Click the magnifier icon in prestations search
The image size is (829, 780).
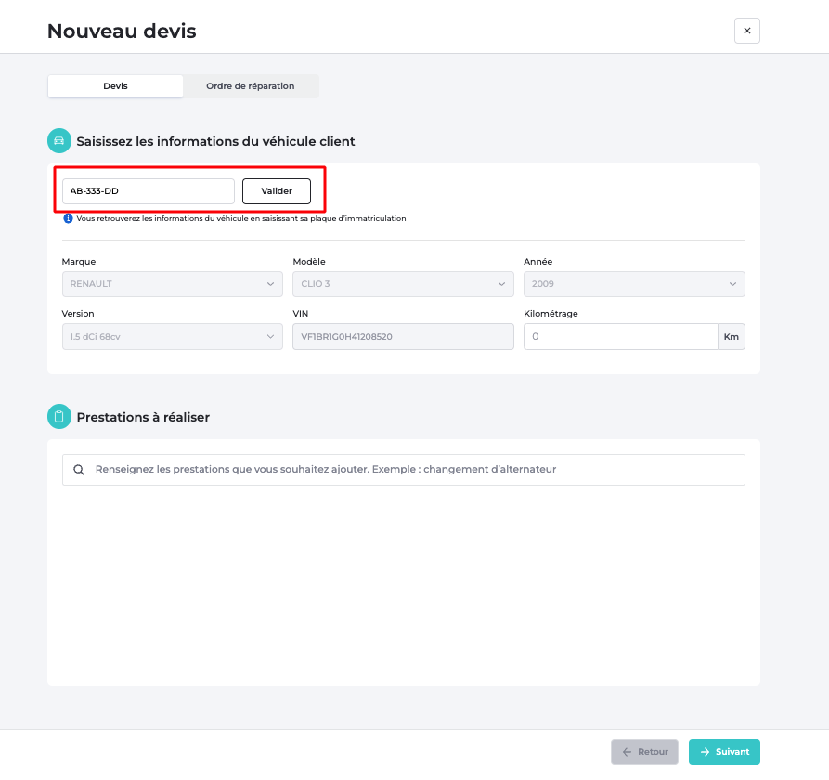79,470
